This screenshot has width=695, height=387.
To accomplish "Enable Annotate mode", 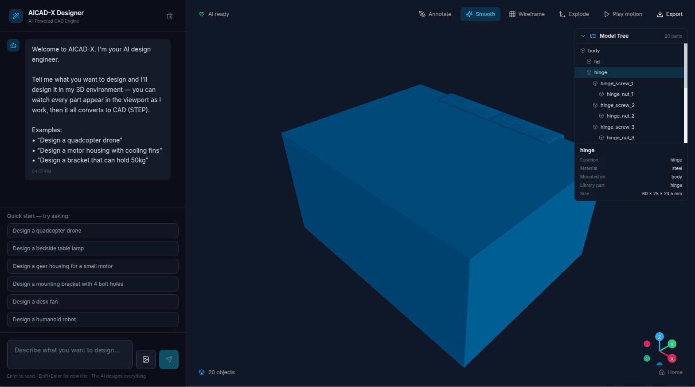I will point(435,14).
